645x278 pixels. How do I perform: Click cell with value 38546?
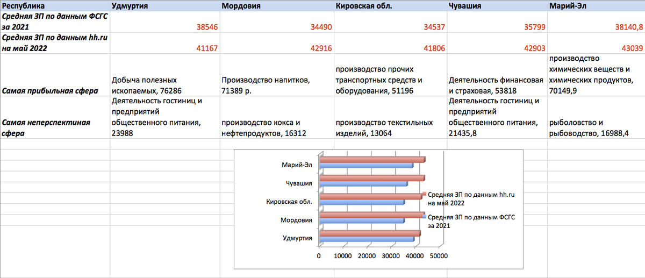(165, 22)
